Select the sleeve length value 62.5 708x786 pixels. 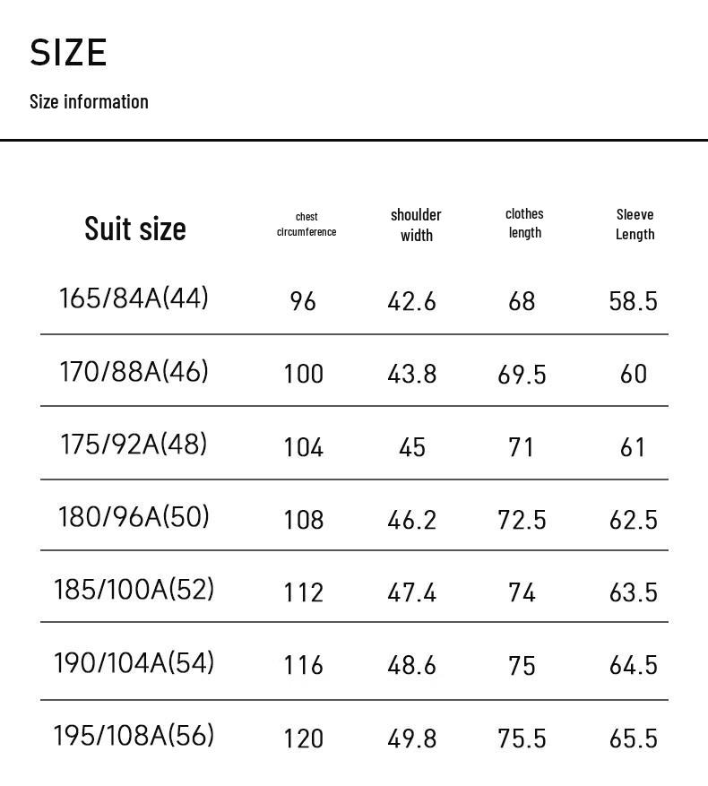click(633, 520)
